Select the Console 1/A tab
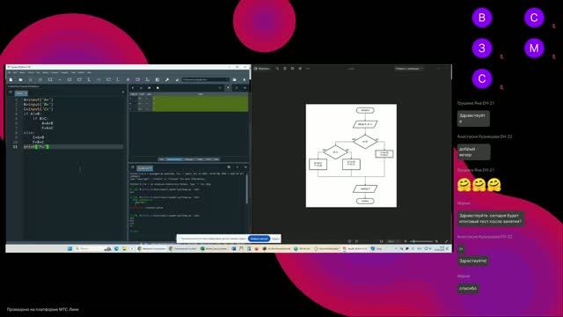The image size is (563, 317). (145, 168)
